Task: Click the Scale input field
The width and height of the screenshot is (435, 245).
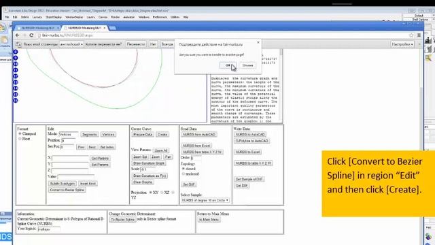Action: pyautogui.click(x=147, y=169)
